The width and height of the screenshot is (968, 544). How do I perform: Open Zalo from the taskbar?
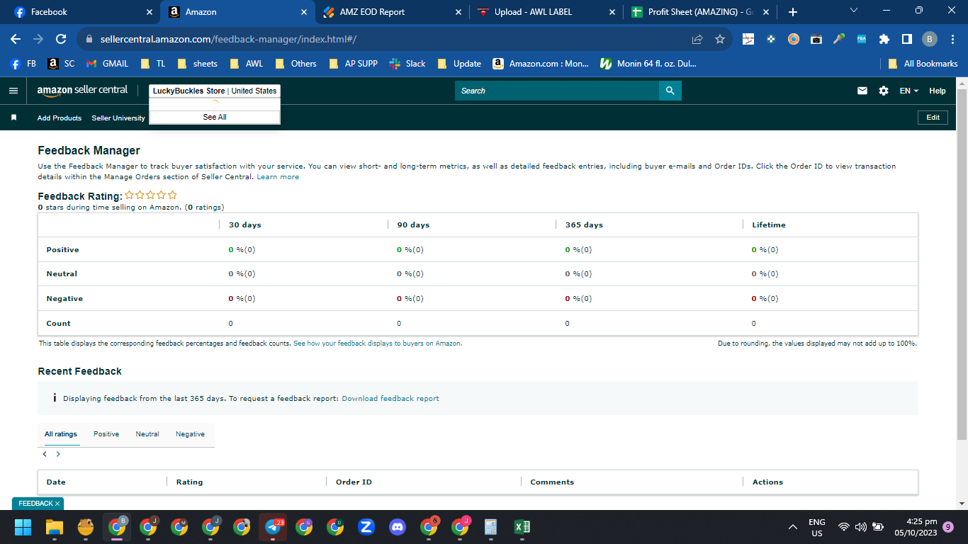tap(366, 527)
